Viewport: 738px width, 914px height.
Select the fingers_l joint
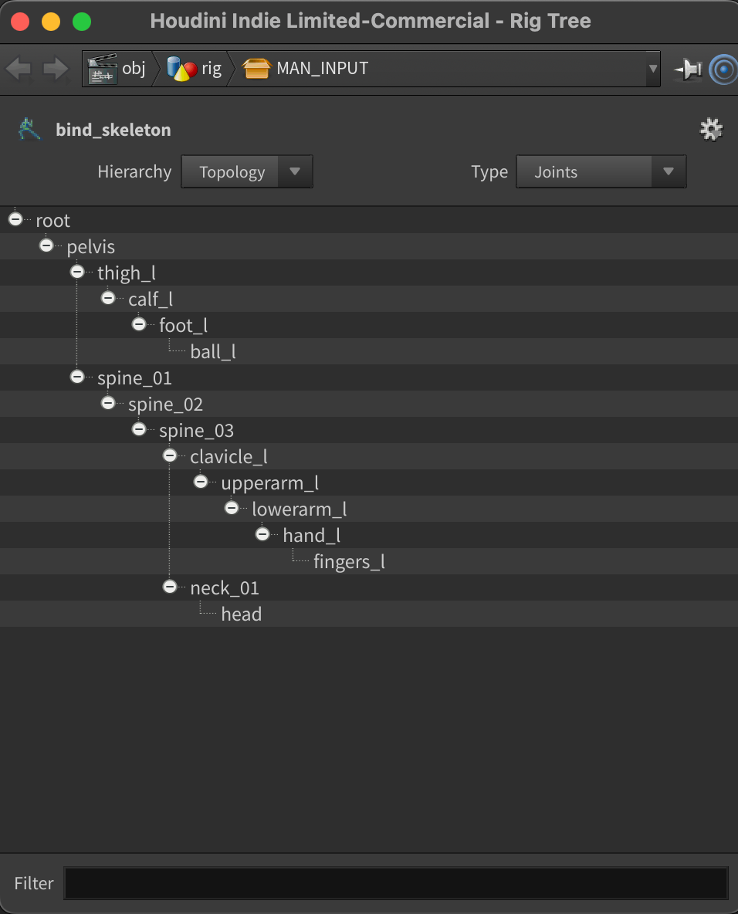(349, 561)
